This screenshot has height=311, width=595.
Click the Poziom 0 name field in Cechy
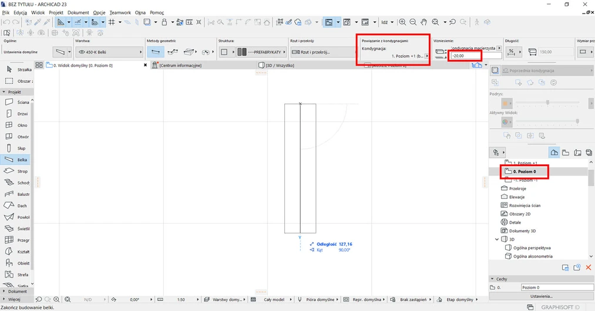tap(557, 288)
